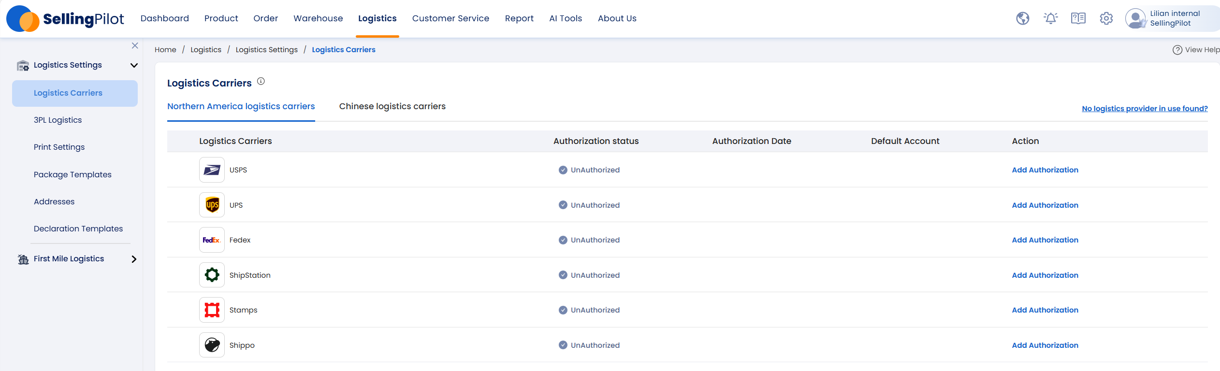Click the USPS carrier logo
This screenshot has width=1220, height=371.
tap(212, 170)
